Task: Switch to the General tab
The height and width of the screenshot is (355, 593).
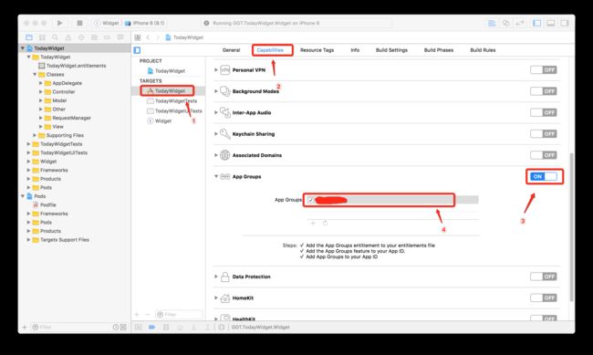Action: coord(231,50)
